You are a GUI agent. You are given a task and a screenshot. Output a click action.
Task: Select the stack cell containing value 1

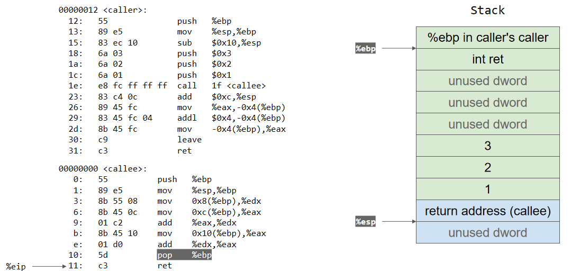tap(487, 189)
